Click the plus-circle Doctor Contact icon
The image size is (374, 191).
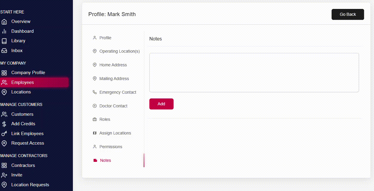coord(95,106)
